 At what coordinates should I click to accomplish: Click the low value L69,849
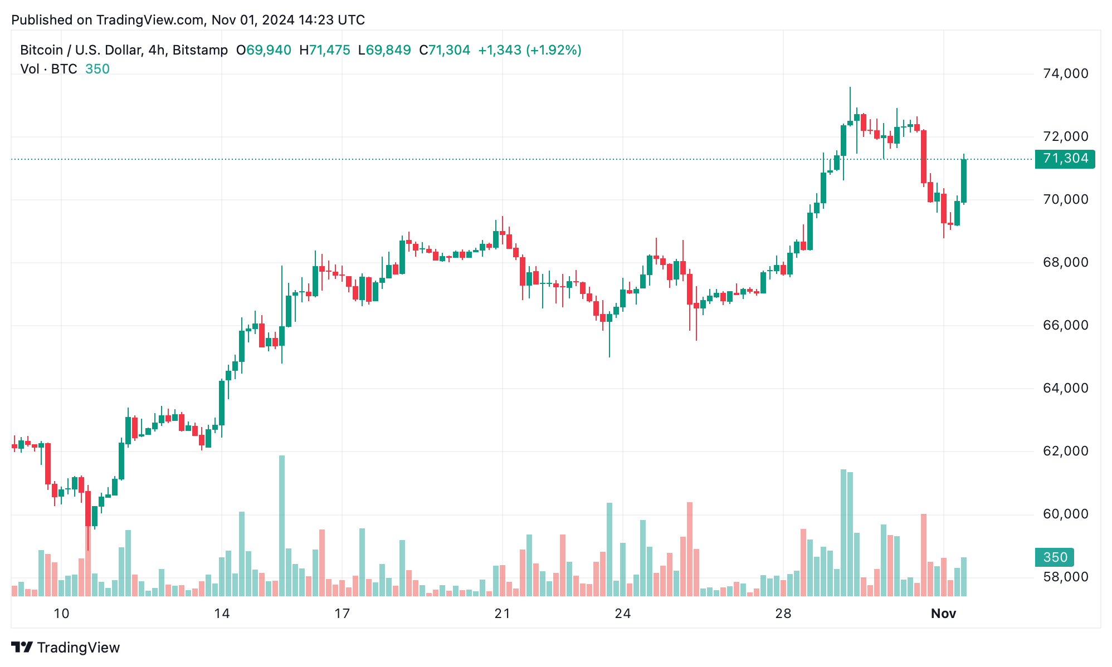coord(384,50)
